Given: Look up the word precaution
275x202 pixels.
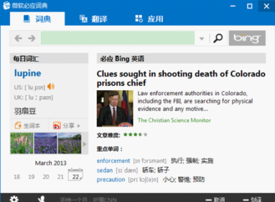Looking at the screenshot, I should 111,179.
